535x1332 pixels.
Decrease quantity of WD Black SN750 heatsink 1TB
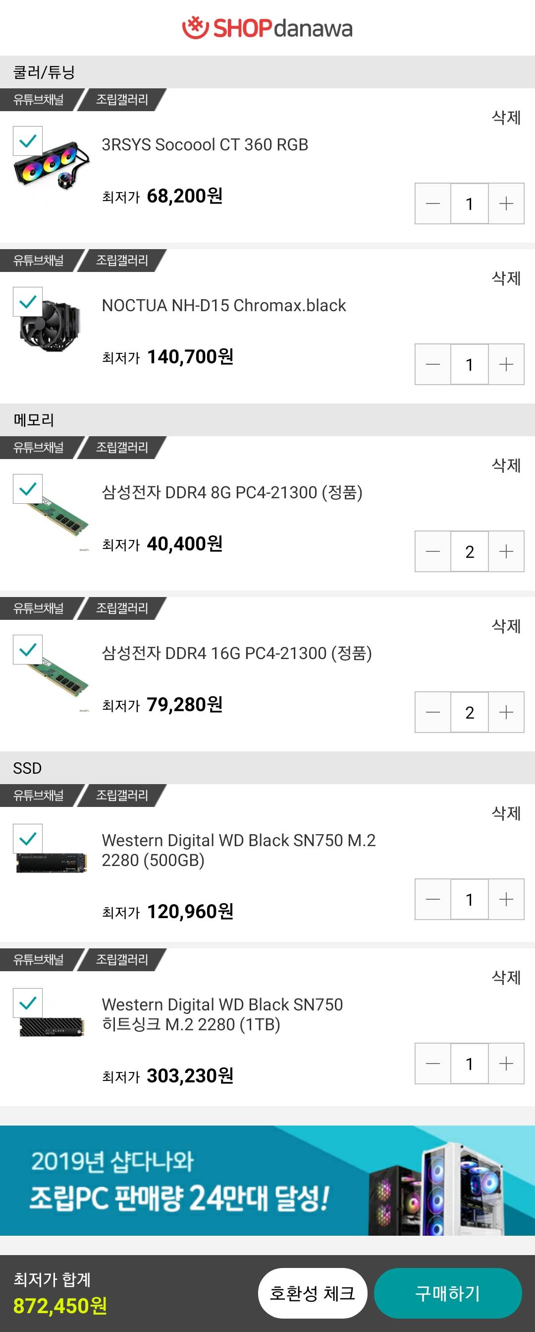tap(433, 1063)
